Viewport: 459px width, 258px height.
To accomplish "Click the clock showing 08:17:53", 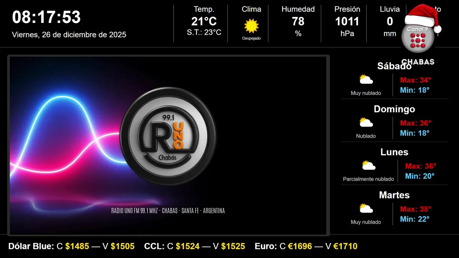I will click(x=47, y=17).
